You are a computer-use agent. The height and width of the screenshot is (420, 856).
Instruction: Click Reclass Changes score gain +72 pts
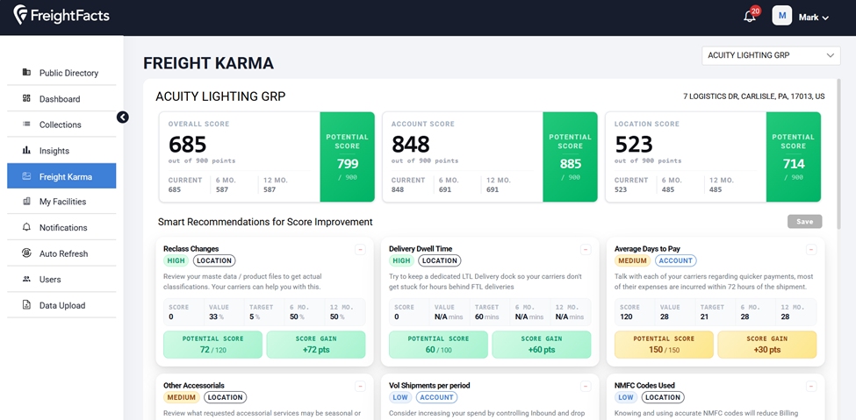point(315,345)
